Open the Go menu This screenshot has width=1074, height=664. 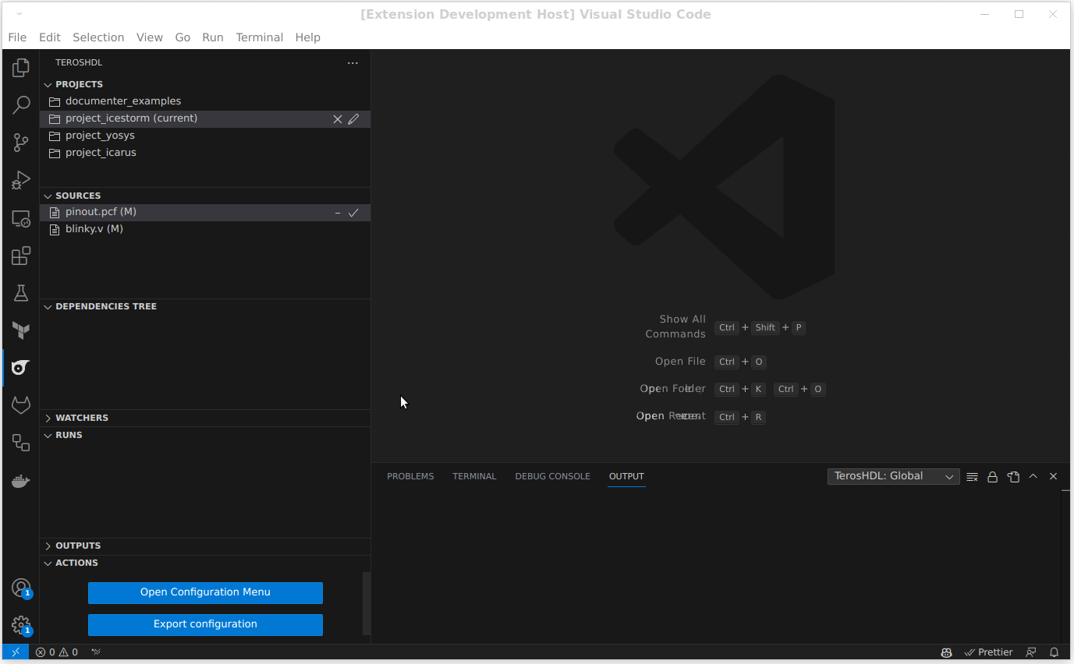pyautogui.click(x=183, y=37)
